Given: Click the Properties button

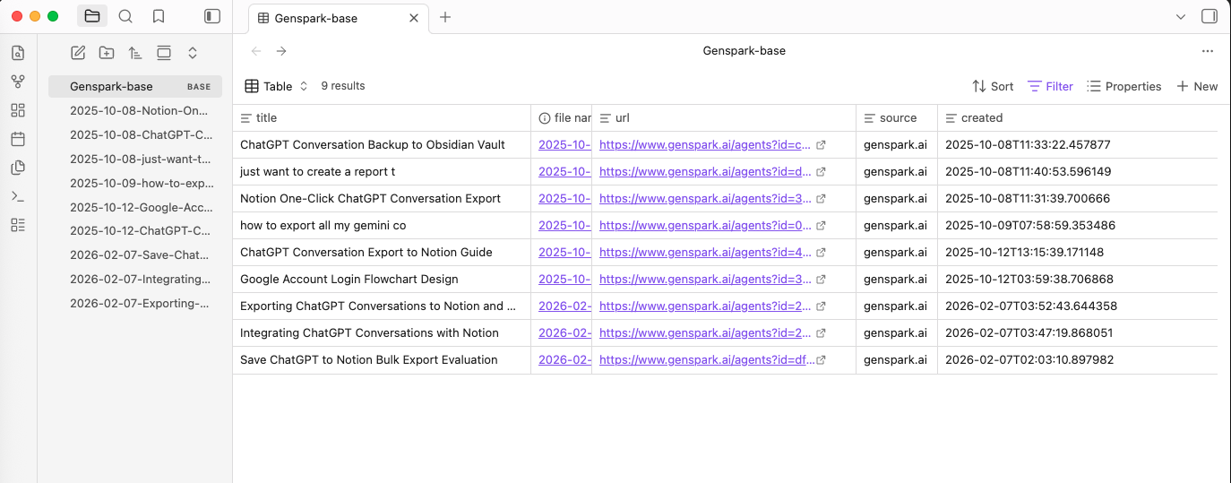Looking at the screenshot, I should tap(1123, 86).
